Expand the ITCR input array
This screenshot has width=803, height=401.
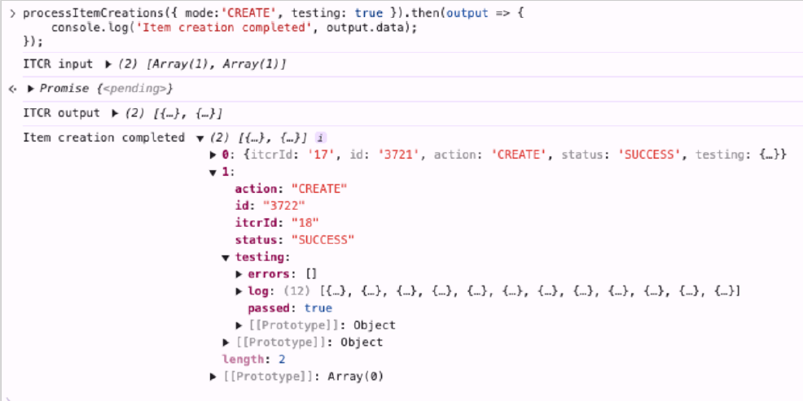click(108, 64)
